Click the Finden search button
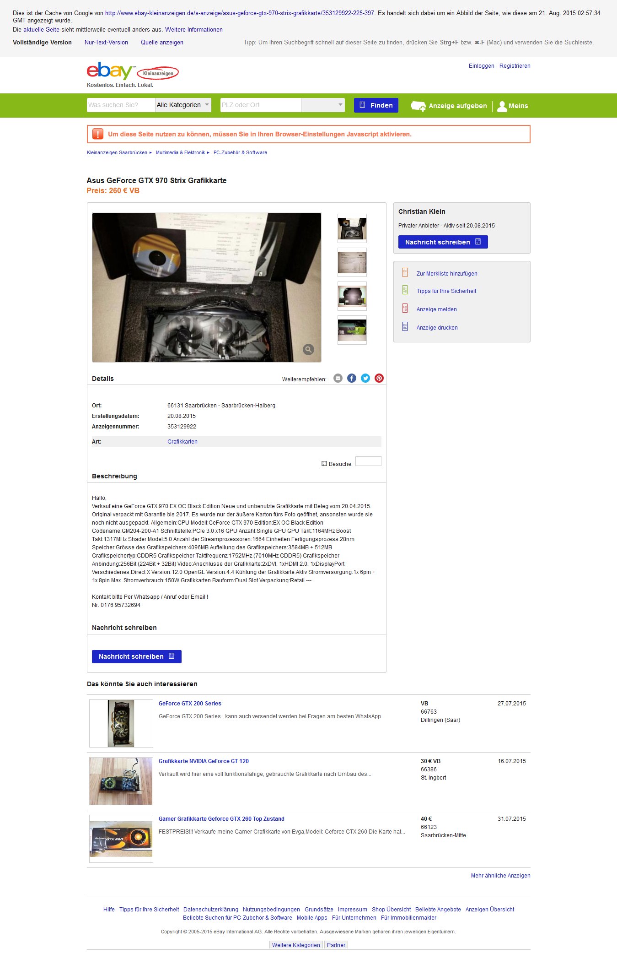Viewport: 617px width, 959px height. pos(376,105)
